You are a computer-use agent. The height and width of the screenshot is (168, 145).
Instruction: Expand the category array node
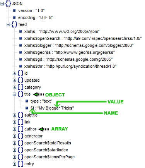pos(15,87)
